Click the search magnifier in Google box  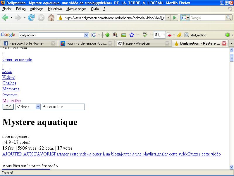[x=228, y=18]
